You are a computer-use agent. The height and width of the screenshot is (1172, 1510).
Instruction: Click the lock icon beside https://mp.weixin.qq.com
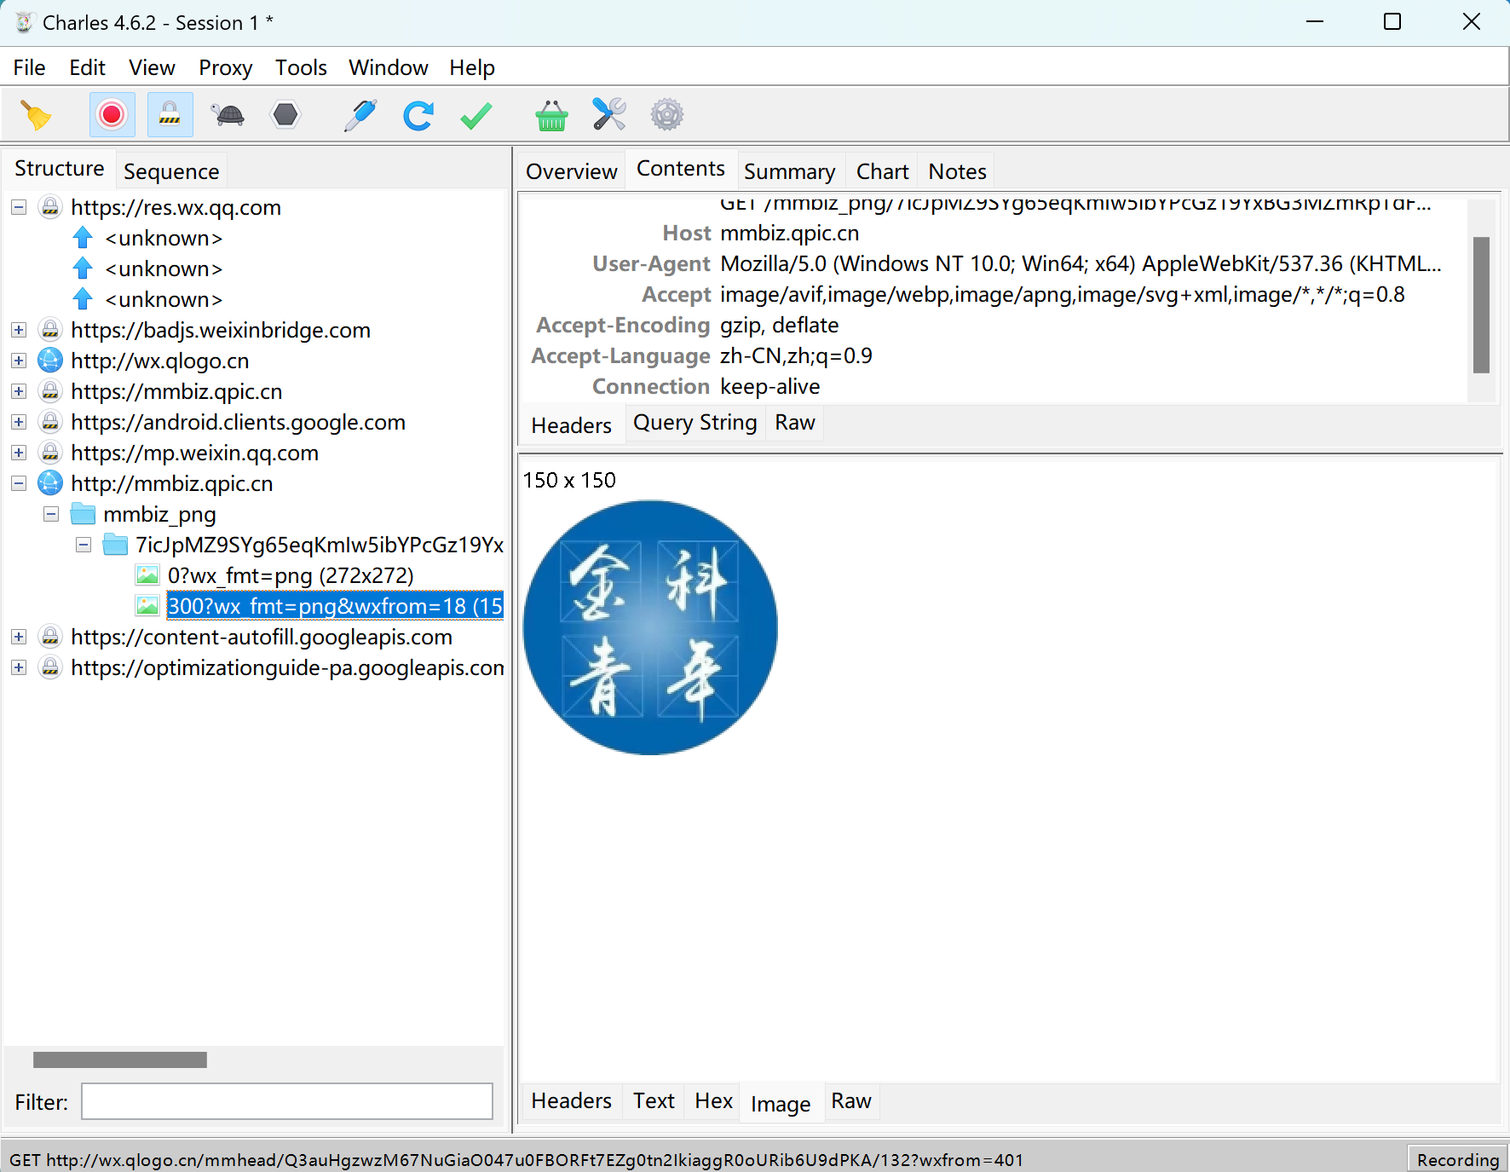pyautogui.click(x=50, y=453)
